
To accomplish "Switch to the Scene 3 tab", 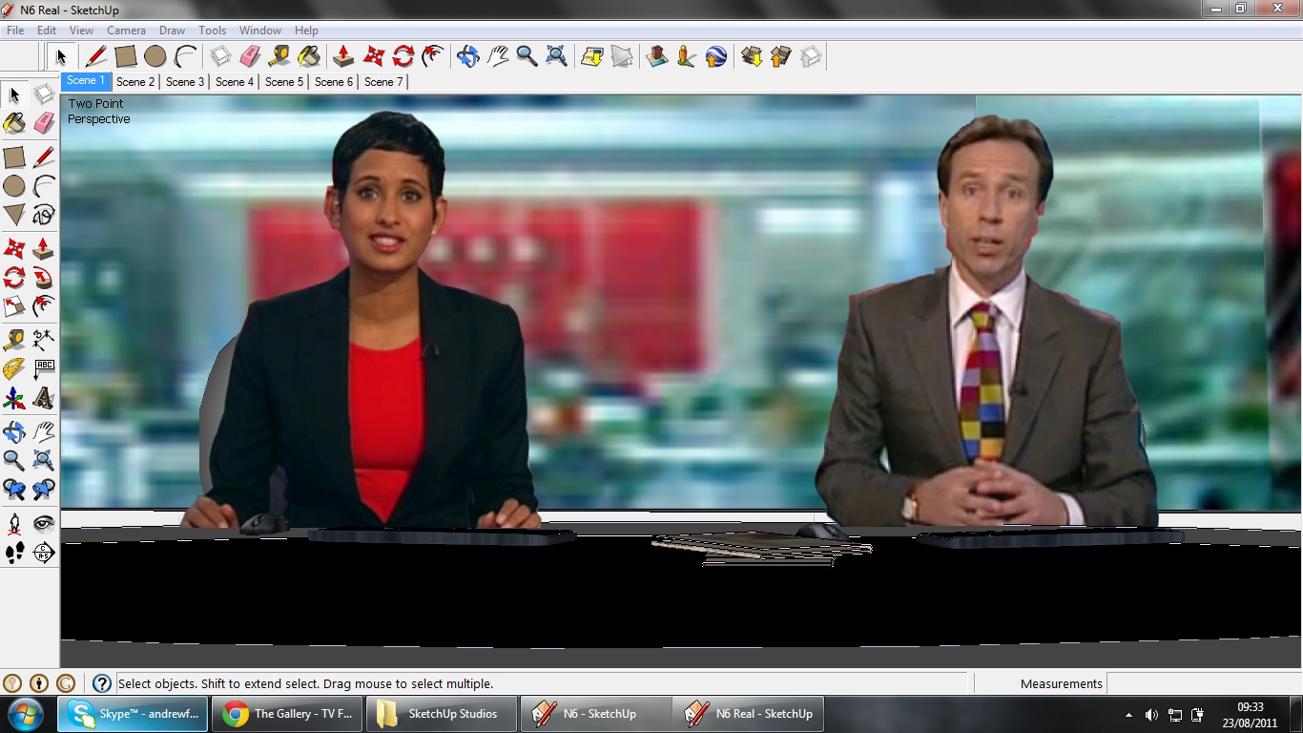I will click(185, 82).
